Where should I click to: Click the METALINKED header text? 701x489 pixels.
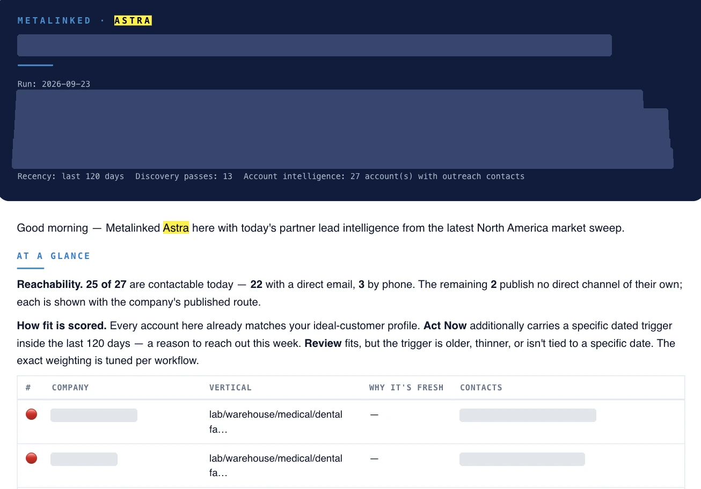click(x=54, y=20)
